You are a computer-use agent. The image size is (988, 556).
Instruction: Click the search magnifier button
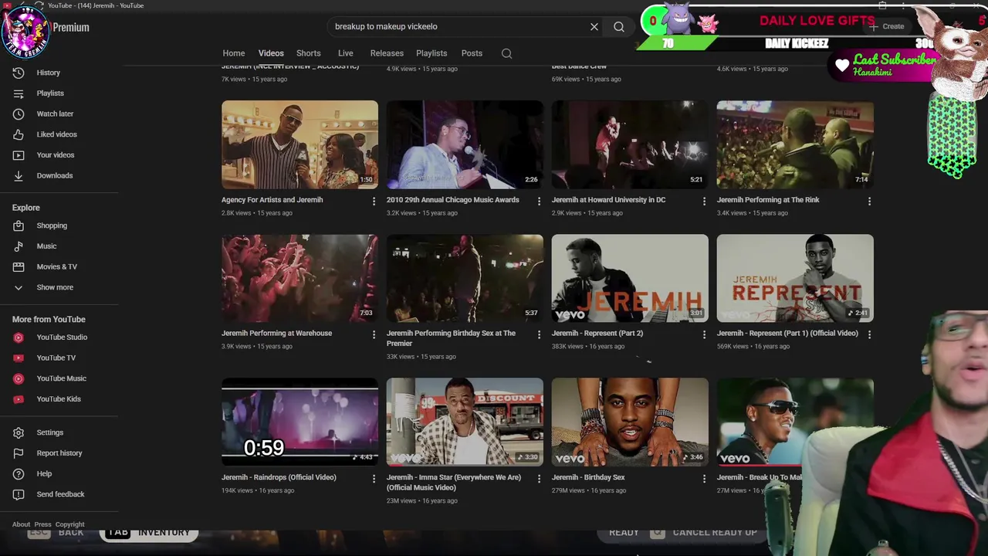click(619, 26)
